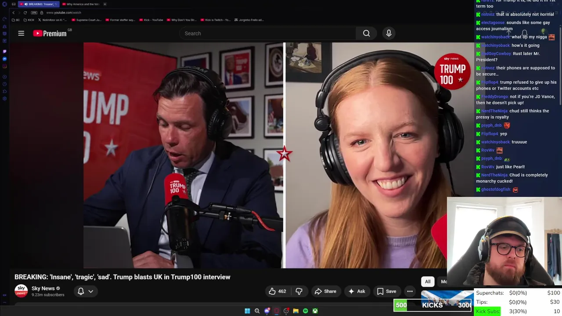Screen dimensions: 562x316
Task: Click chat username Flipflop4 saying yep
Action: pyautogui.click(x=490, y=134)
